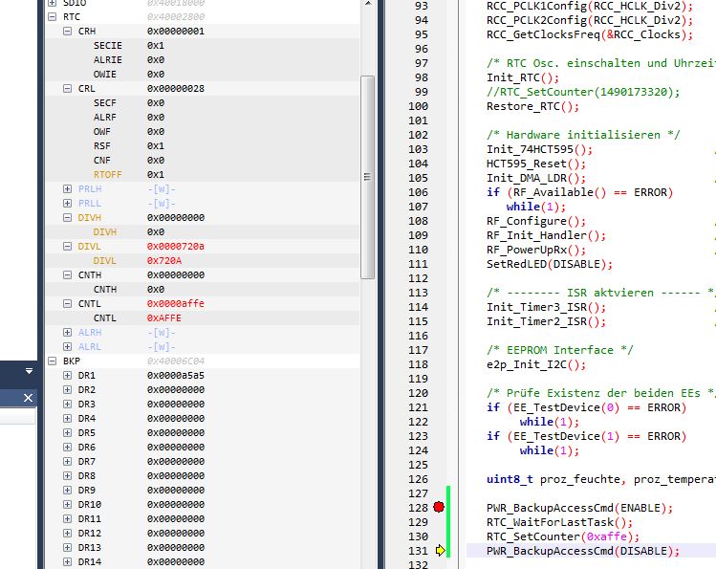The image size is (716, 569).
Task: Click the Init_DMA_LDR() statement
Action: click(x=536, y=178)
